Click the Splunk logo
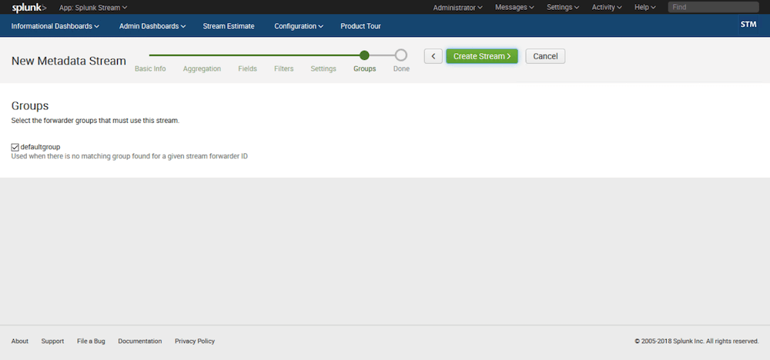Screen dimensions: 770x360 click(29, 8)
